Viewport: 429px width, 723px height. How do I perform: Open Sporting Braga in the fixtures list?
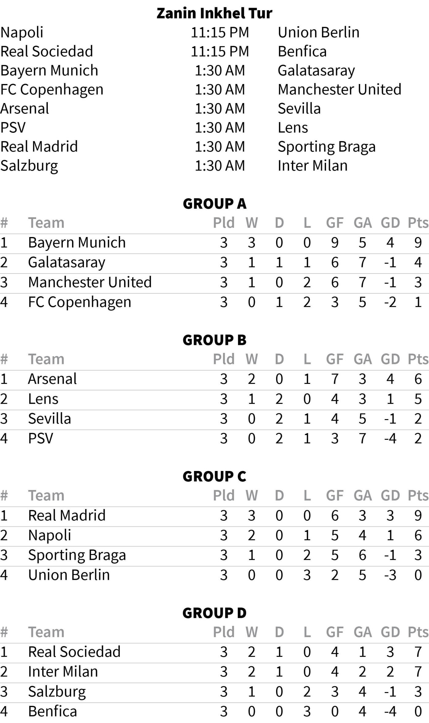(326, 147)
